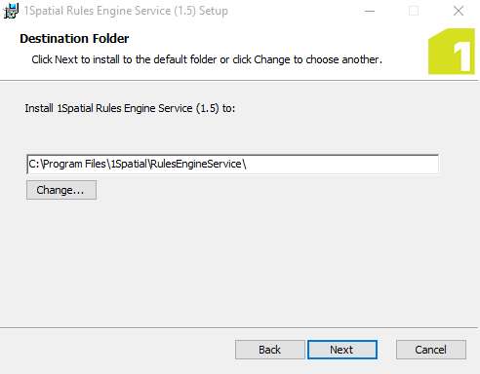Cancel the installation
The image size is (480, 374).
431,350
